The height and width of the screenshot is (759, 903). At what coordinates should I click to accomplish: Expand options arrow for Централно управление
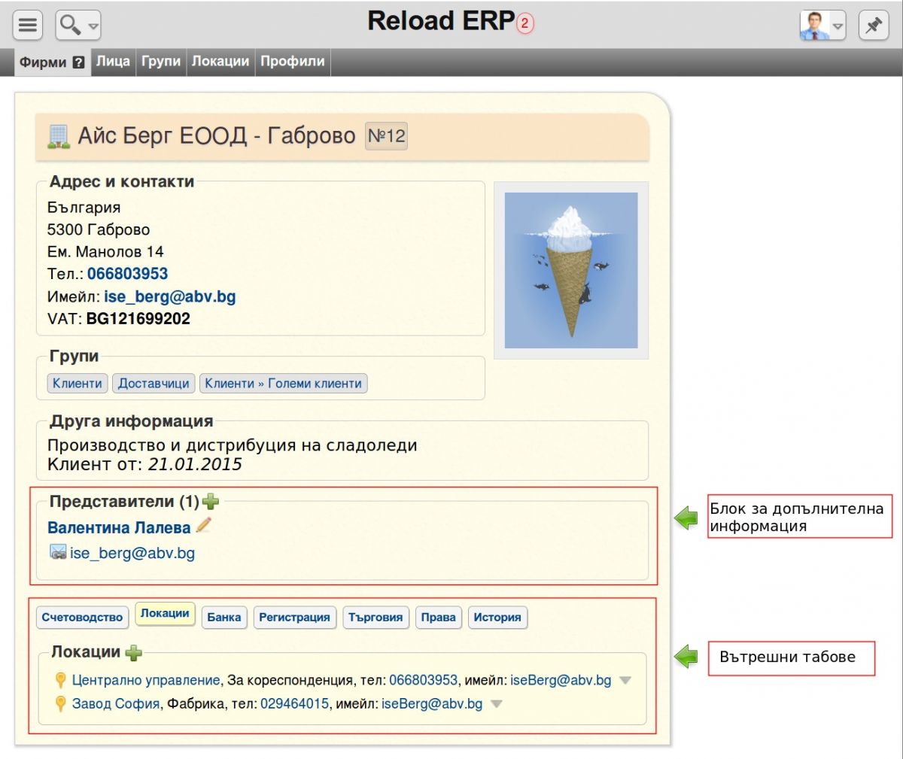click(625, 680)
